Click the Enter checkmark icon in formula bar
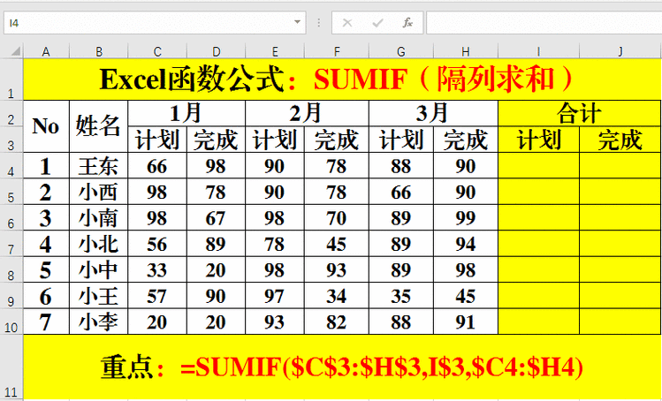 377,23
